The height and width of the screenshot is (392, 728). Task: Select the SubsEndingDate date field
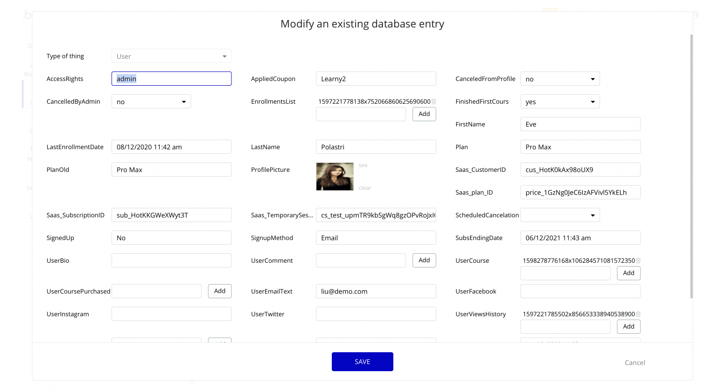pyautogui.click(x=580, y=238)
